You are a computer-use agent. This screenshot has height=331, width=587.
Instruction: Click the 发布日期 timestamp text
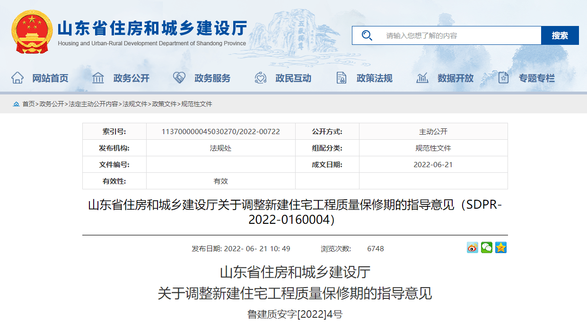pyautogui.click(x=241, y=249)
